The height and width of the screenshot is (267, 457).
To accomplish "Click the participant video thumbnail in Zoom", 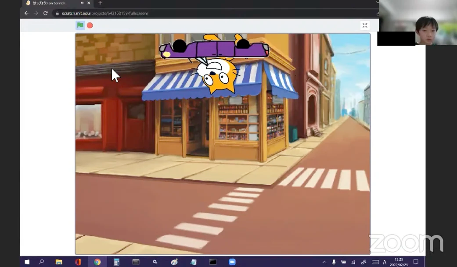I will 417,23.
